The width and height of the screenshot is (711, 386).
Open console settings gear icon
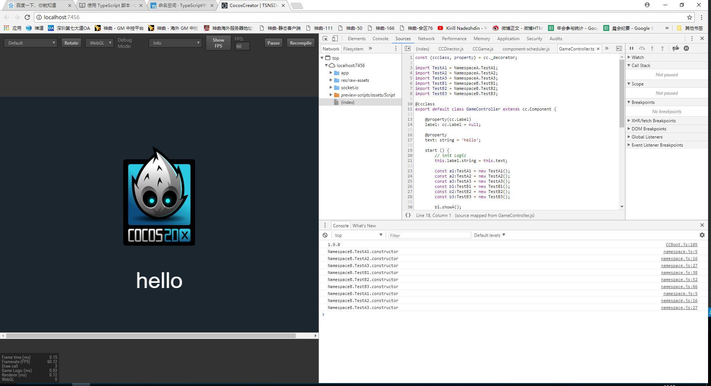coord(702,235)
